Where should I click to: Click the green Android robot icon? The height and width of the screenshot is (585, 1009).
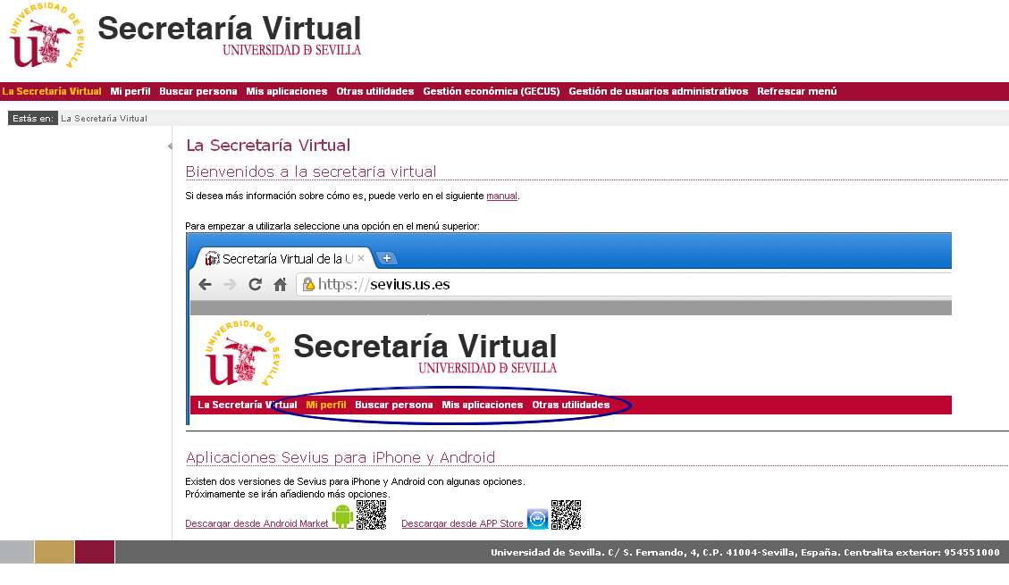342,516
